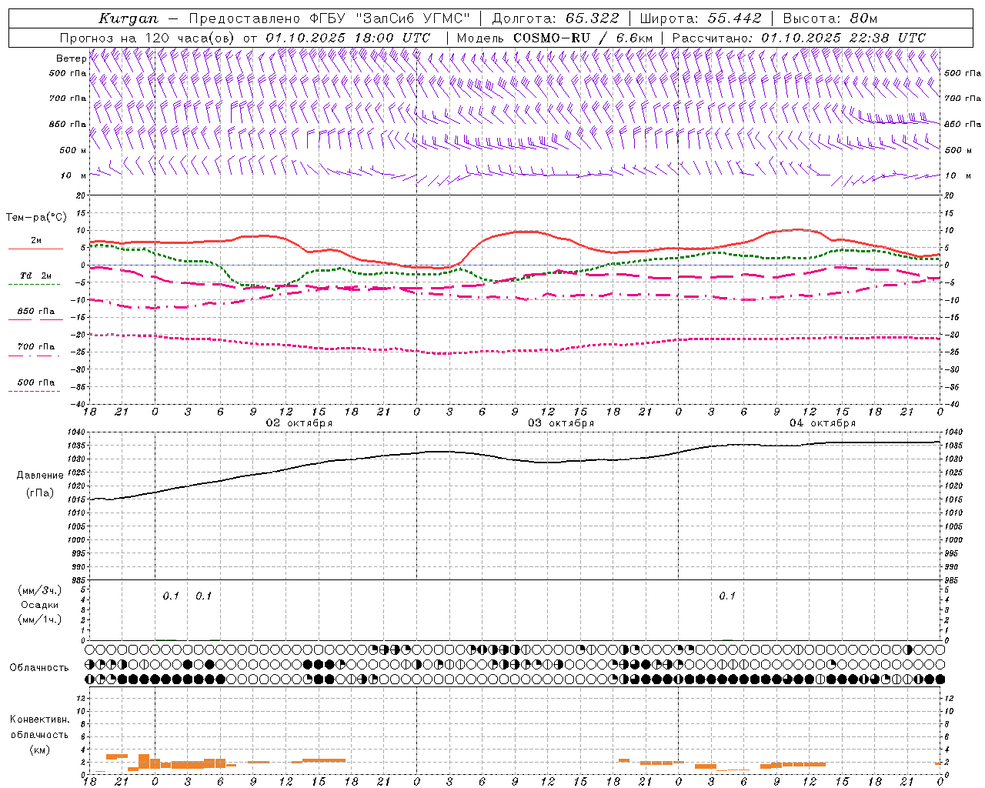Screen dimensions: 985x788
Task: Click the "Модель COSMO-RU / 6.6км" text
Action: click(555, 38)
